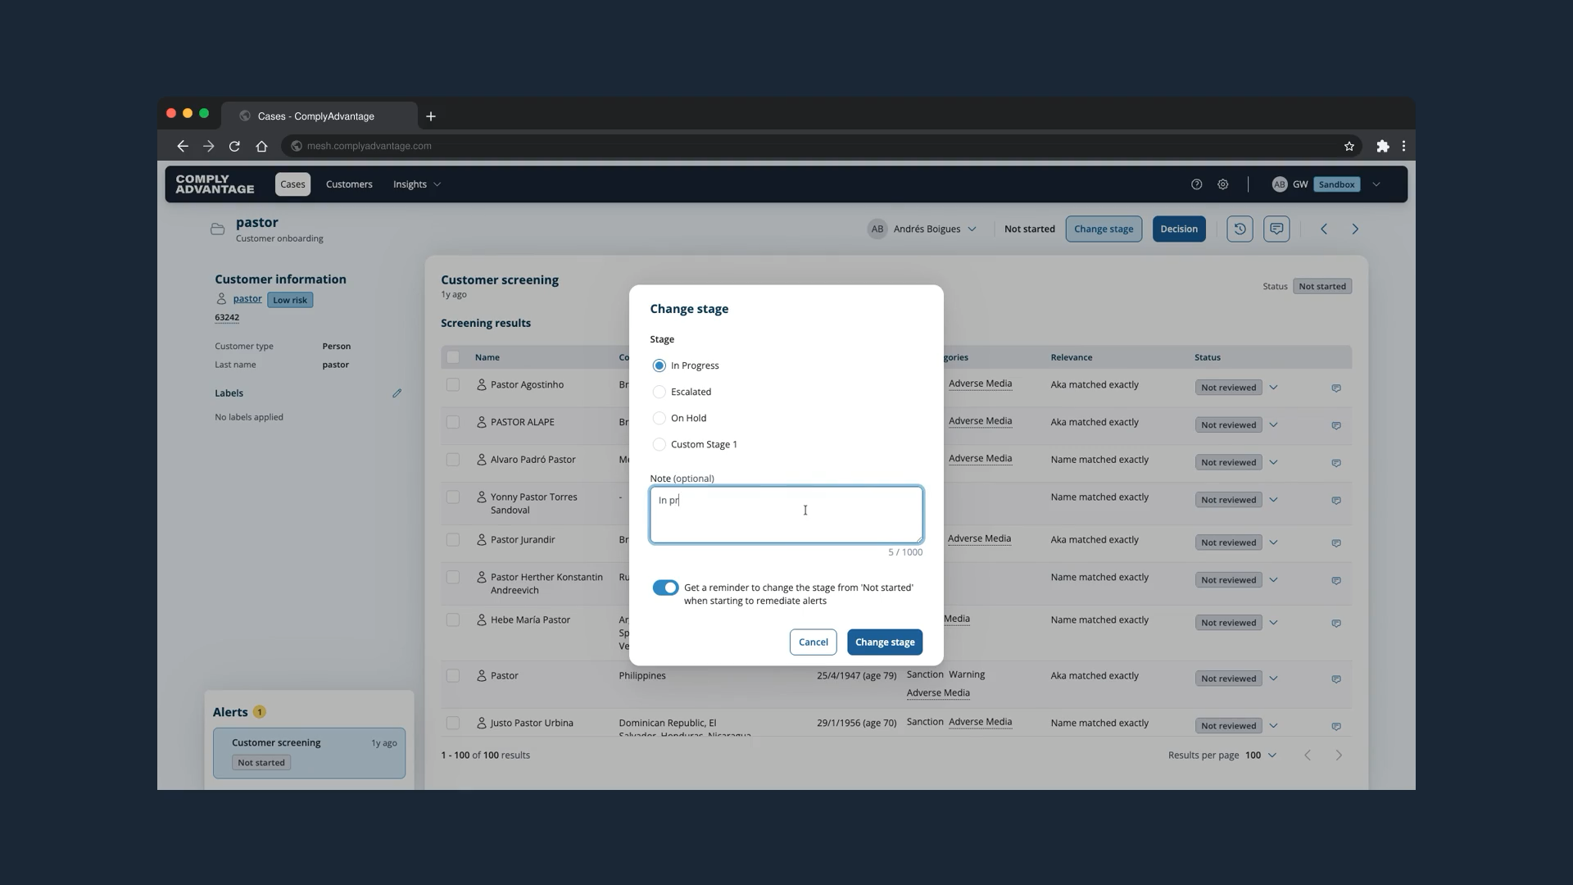Open Adverse Media link for Pastor Agostinho
Screen dimensions: 1573x885
(x=980, y=383)
